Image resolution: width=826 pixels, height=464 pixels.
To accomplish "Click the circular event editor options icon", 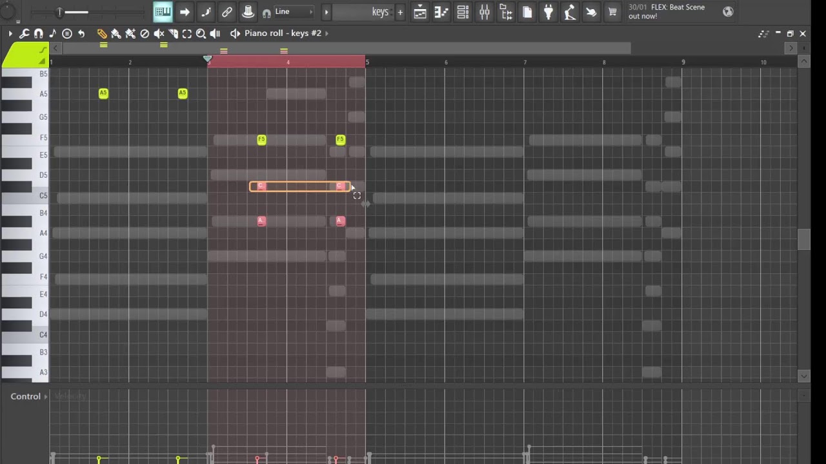I will [x=66, y=34].
